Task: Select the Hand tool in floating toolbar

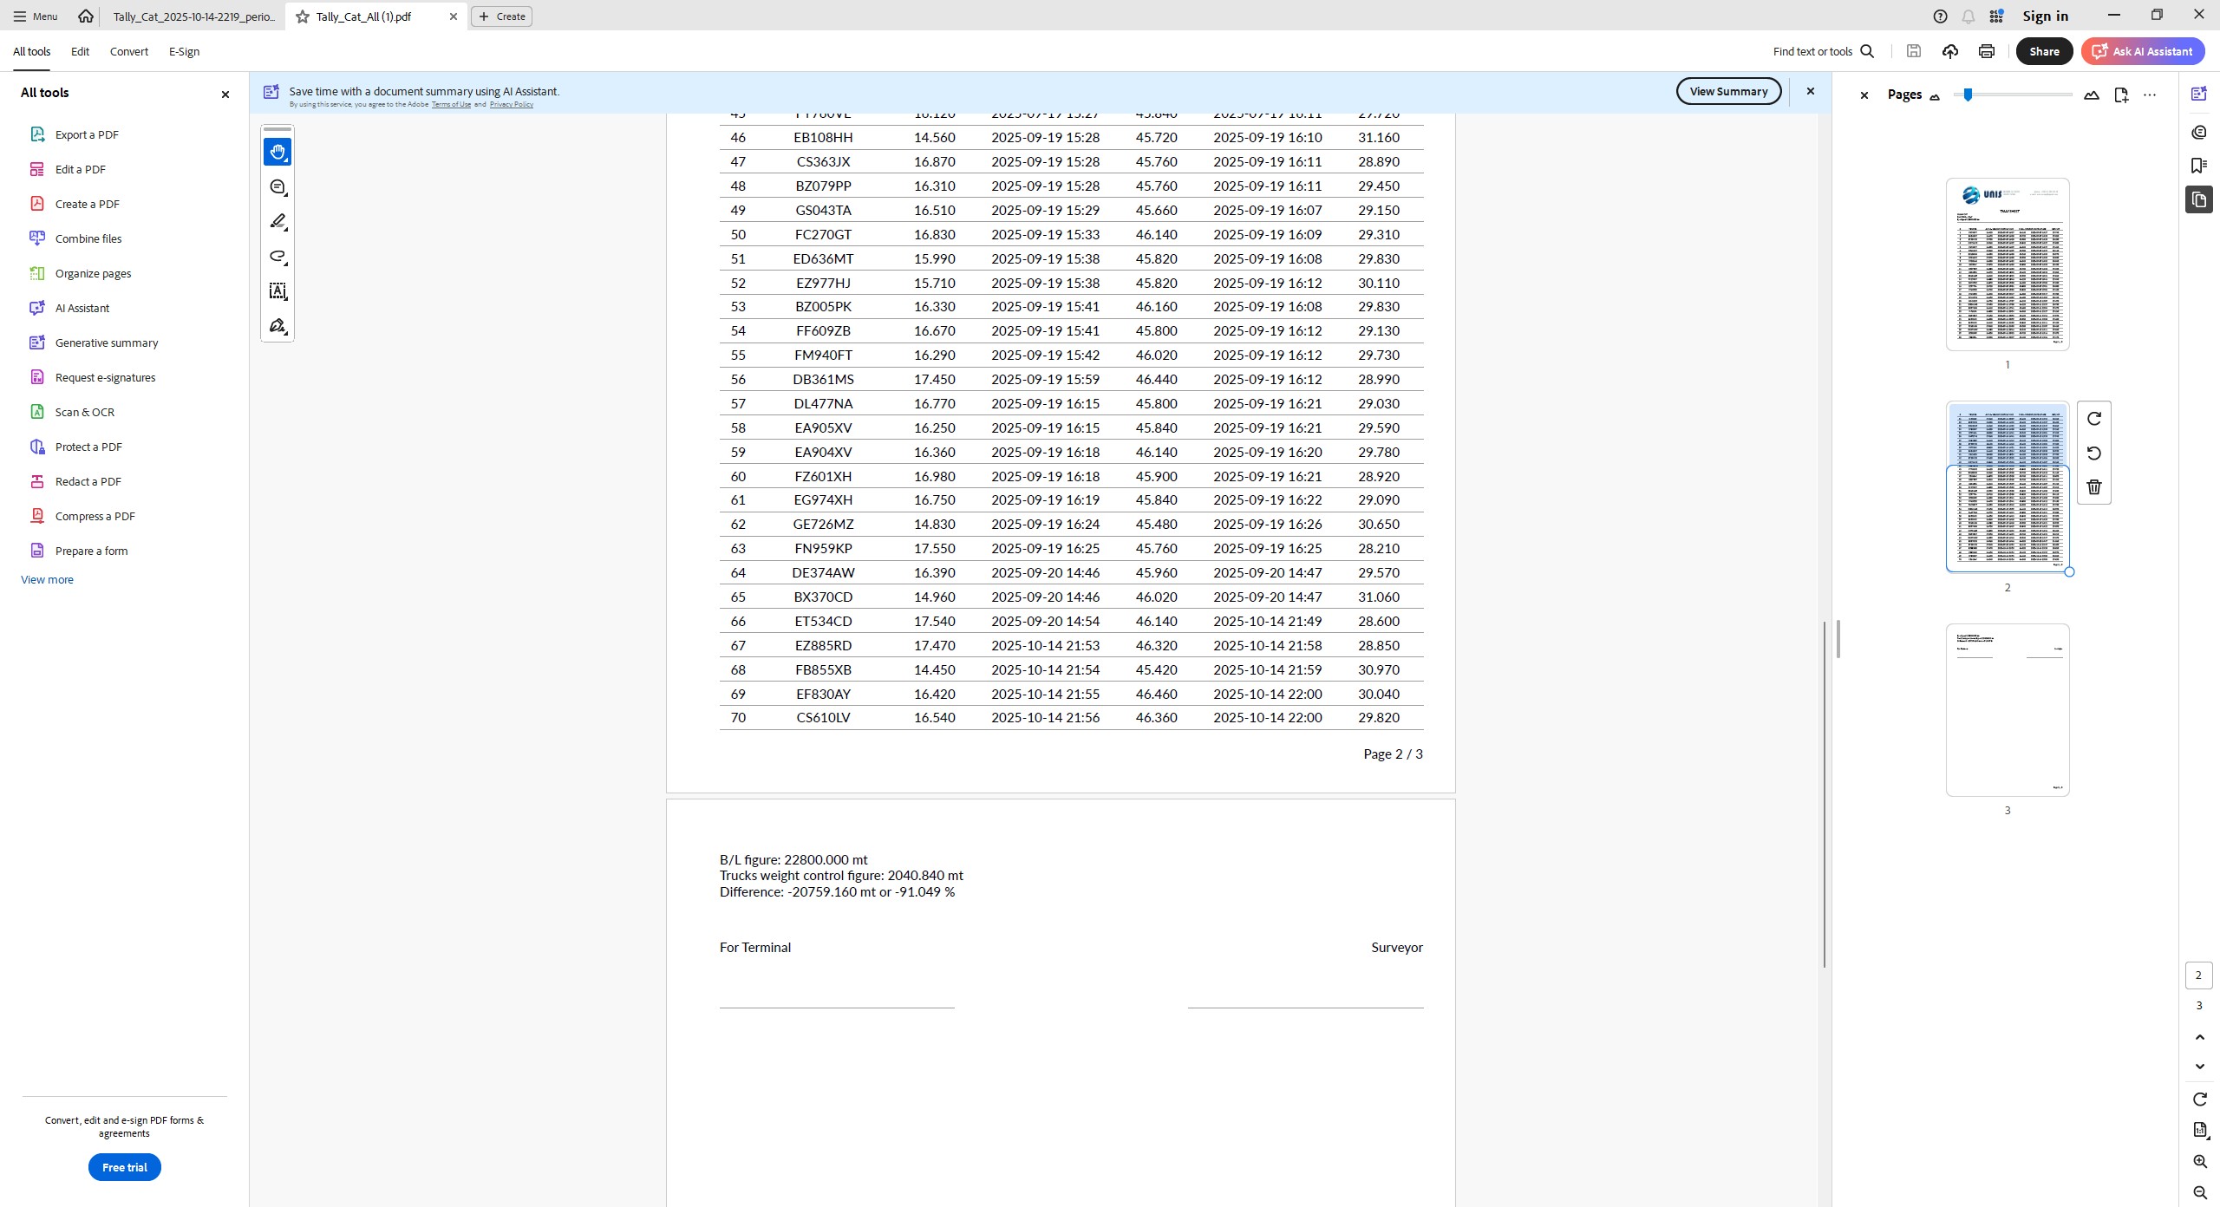Action: [277, 153]
